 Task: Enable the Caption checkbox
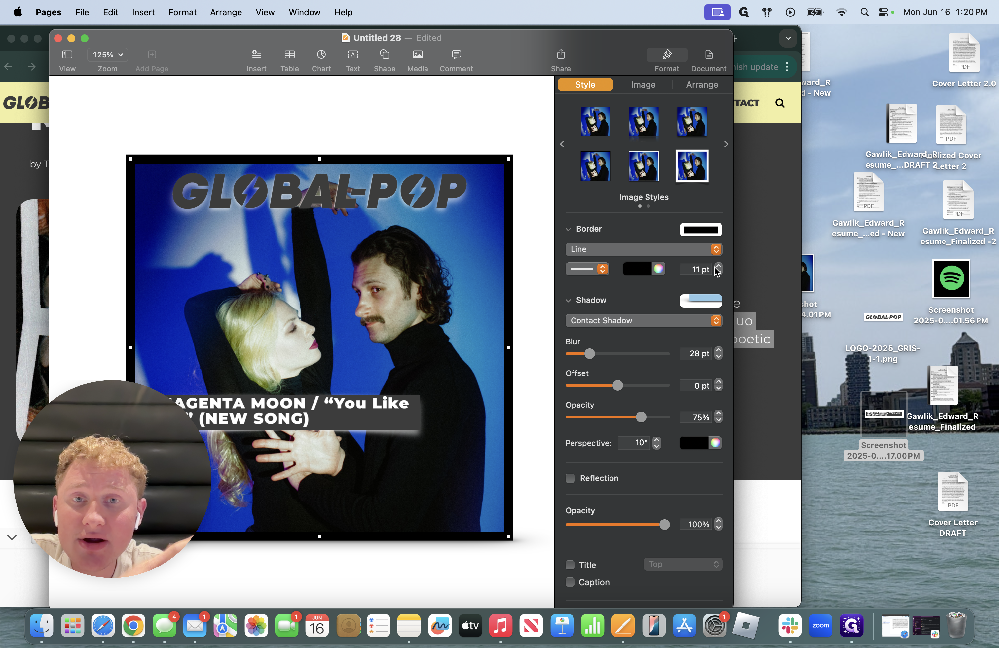point(570,582)
